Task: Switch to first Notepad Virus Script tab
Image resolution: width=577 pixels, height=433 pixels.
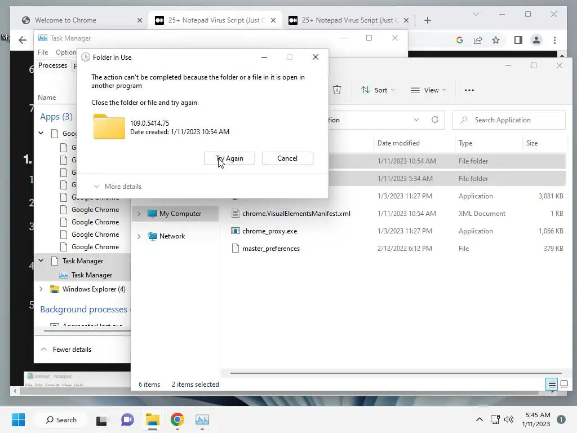Action: pos(216,20)
